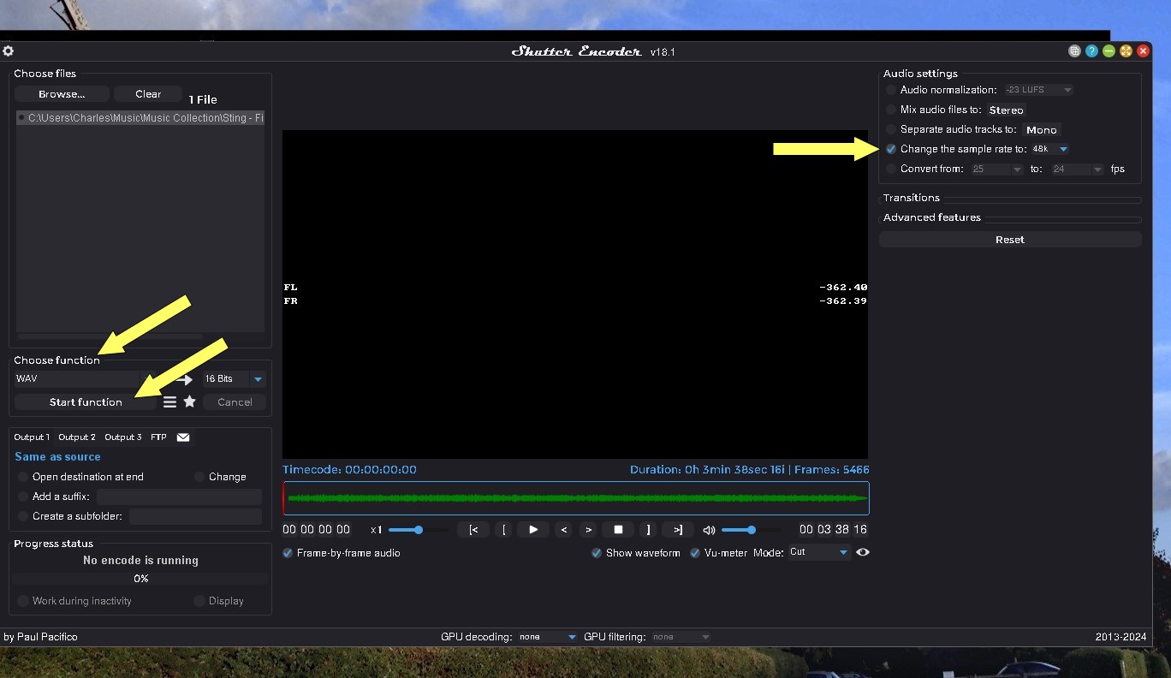Image resolution: width=1171 pixels, height=678 pixels.
Task: Click the Create a subfolder text field
Action: point(195,516)
